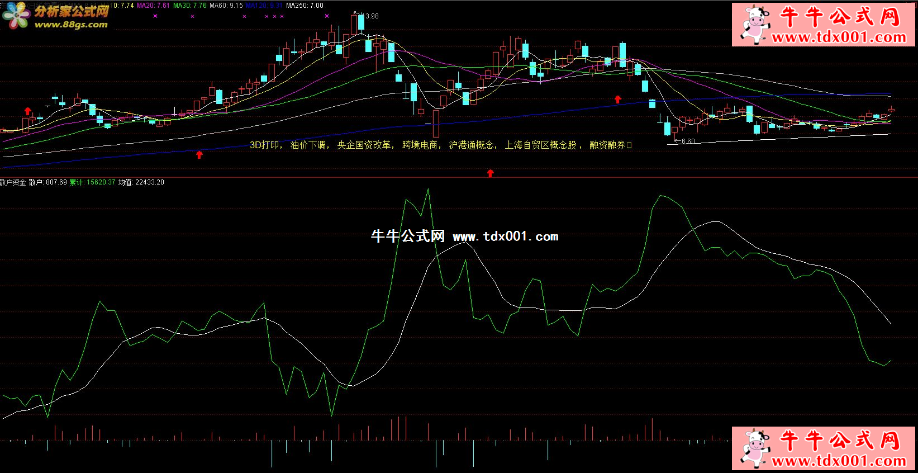Click the green 累计 value label
This screenshot has width=918, height=473.
[x=92, y=182]
